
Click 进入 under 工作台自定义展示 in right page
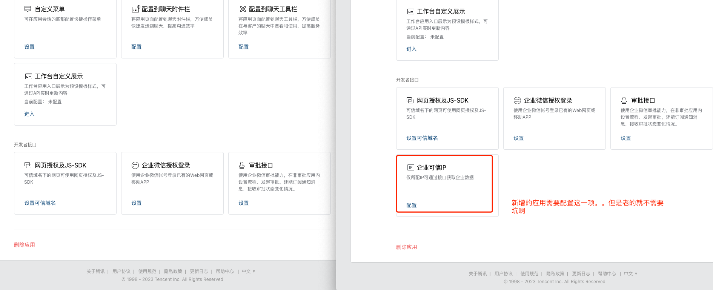(412, 49)
